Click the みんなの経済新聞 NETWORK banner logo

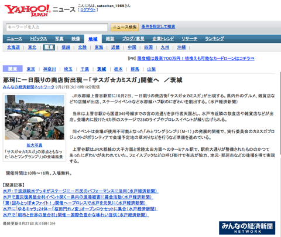[x=247, y=228]
